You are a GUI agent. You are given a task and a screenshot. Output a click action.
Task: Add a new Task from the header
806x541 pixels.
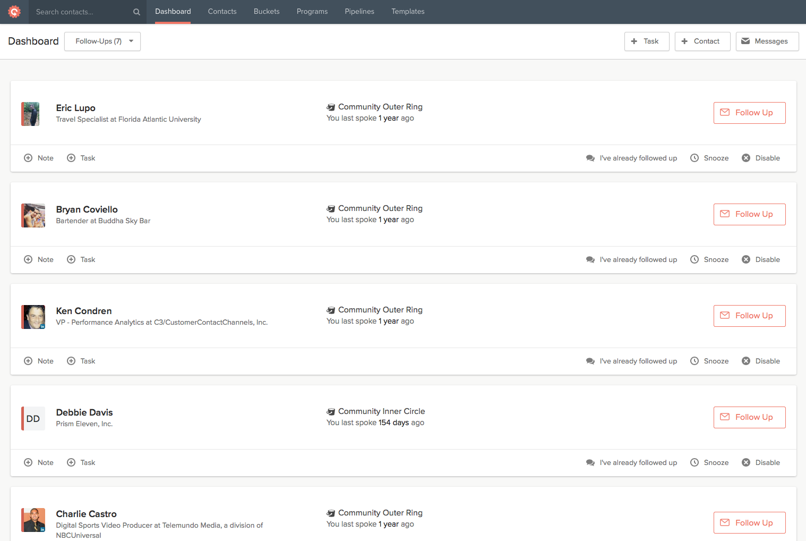click(647, 41)
